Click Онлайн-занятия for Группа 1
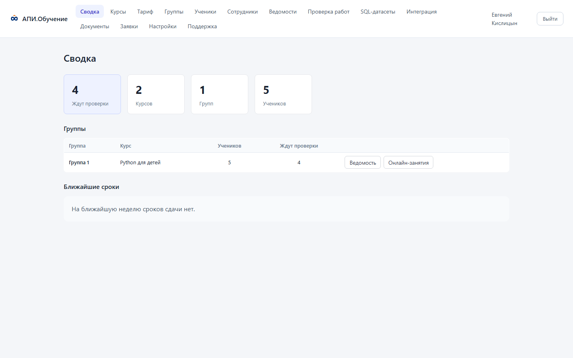Viewport: 573px width, 358px height. 408,162
